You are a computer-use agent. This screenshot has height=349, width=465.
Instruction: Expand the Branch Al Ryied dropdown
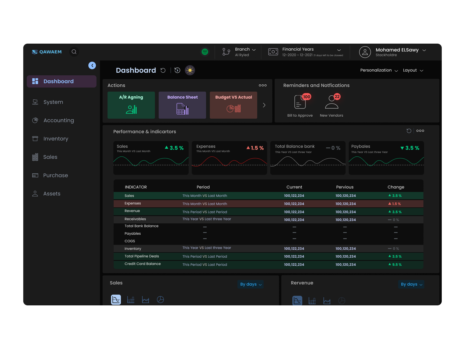click(x=253, y=49)
